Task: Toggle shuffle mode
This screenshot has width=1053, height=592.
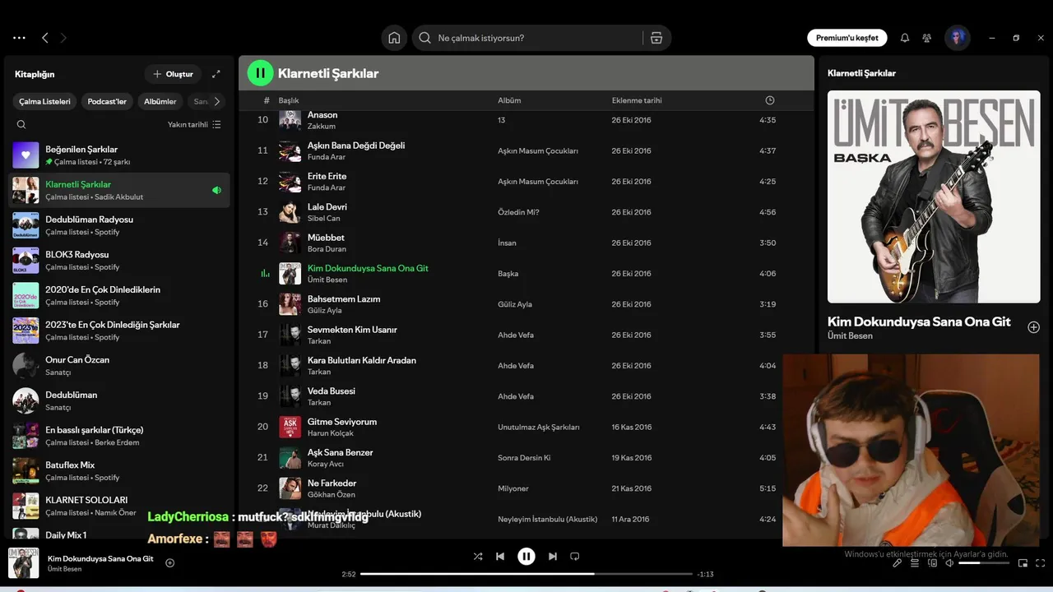Action: [x=478, y=557]
